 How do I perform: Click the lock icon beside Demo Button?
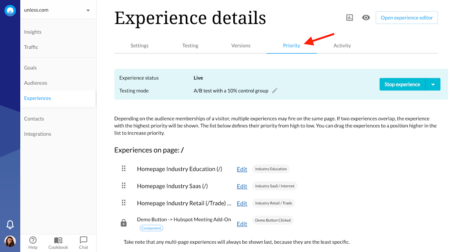(123, 223)
